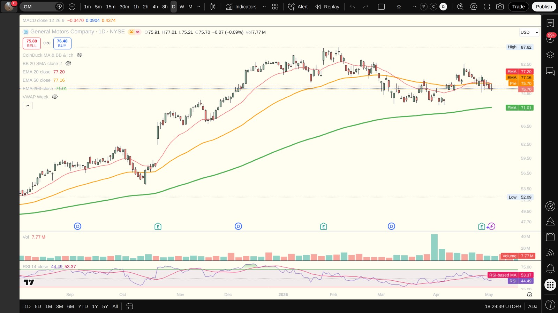Set the date range to YTD
Viewport: 558px width, 313px height.
point(83,306)
